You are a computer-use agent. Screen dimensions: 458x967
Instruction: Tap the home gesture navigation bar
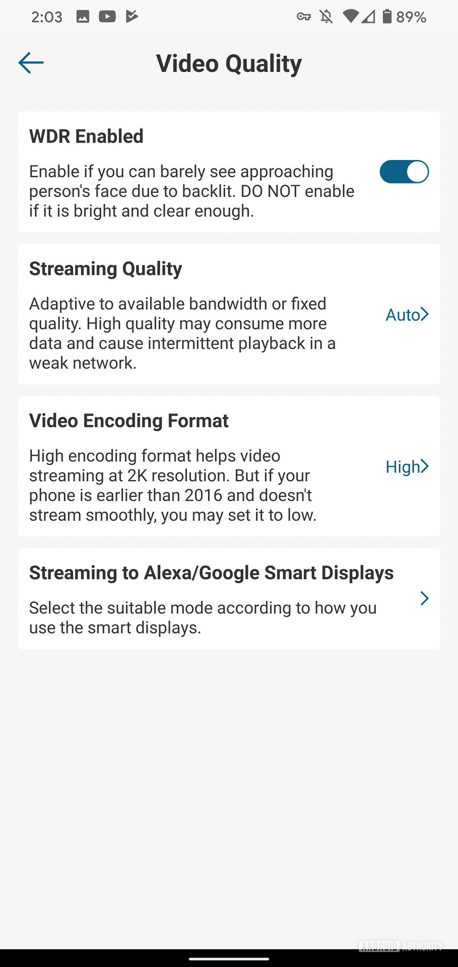pyautogui.click(x=229, y=959)
